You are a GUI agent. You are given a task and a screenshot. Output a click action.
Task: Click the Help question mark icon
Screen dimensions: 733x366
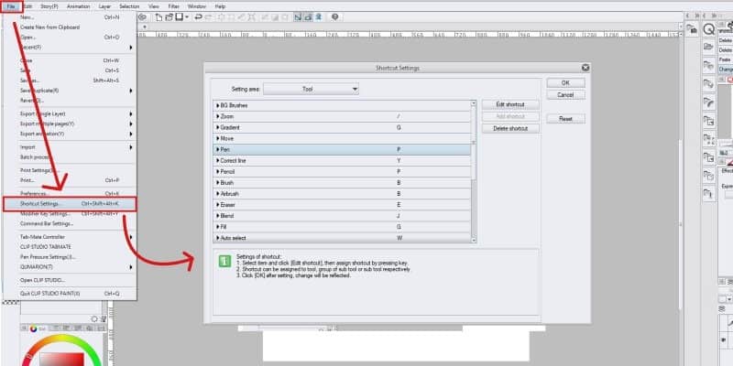pos(334,16)
